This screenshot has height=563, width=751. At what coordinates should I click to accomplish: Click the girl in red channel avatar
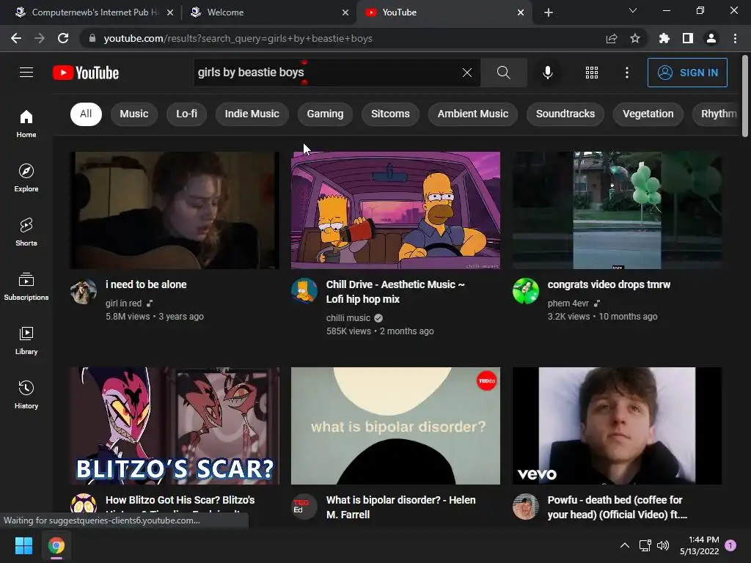(84, 290)
